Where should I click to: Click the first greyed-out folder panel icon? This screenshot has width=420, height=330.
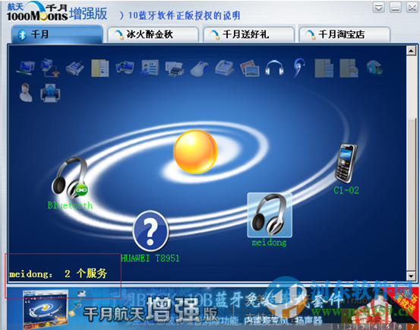click(324, 68)
